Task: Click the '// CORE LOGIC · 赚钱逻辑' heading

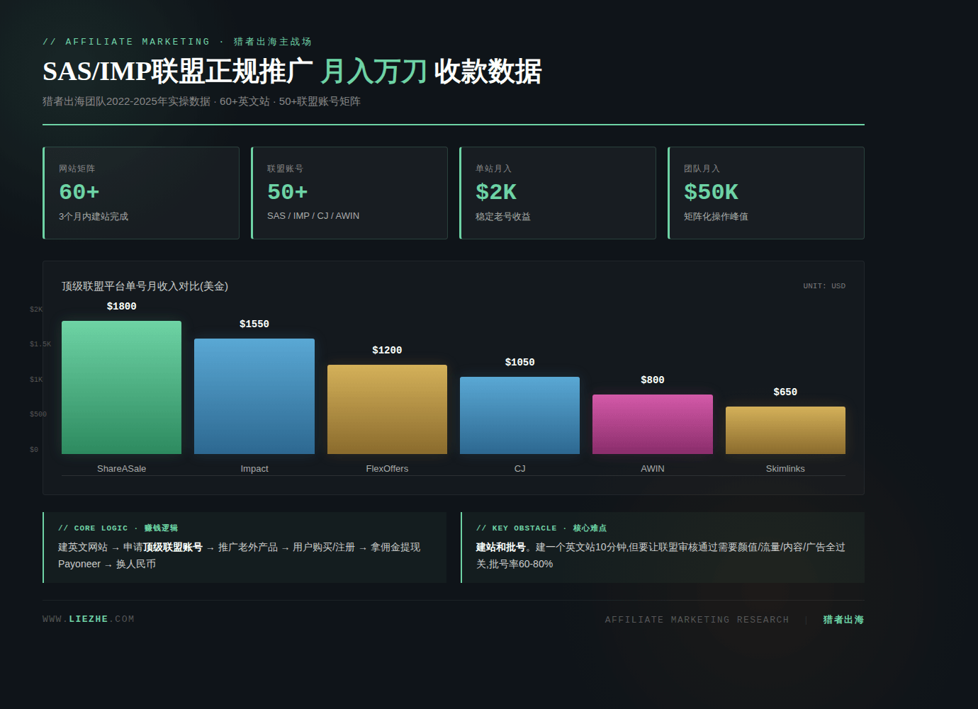Action: pos(118,528)
